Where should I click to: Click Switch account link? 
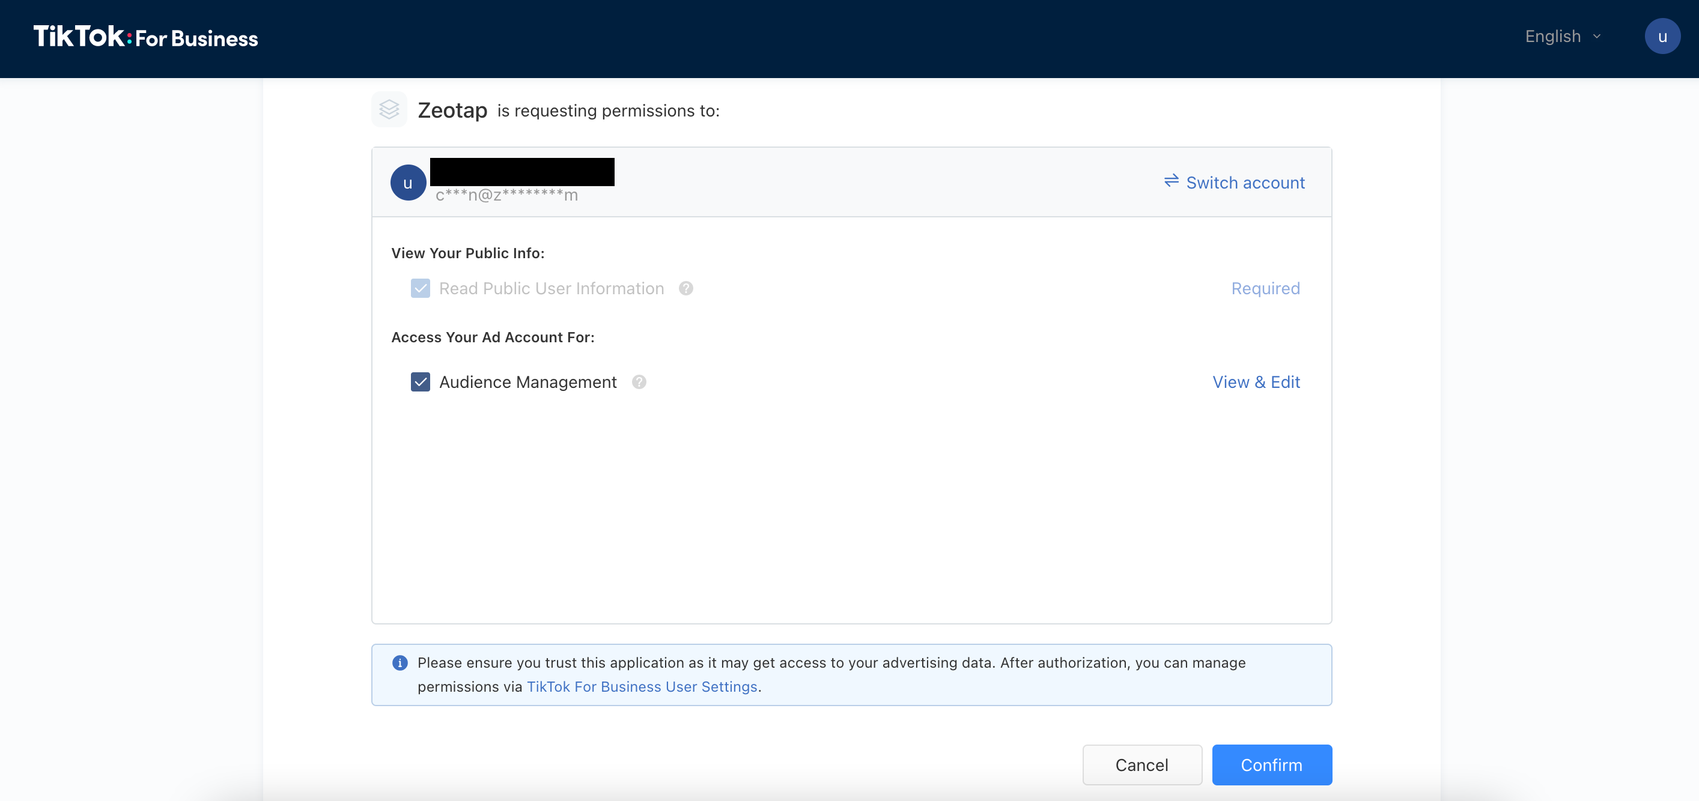(x=1245, y=183)
